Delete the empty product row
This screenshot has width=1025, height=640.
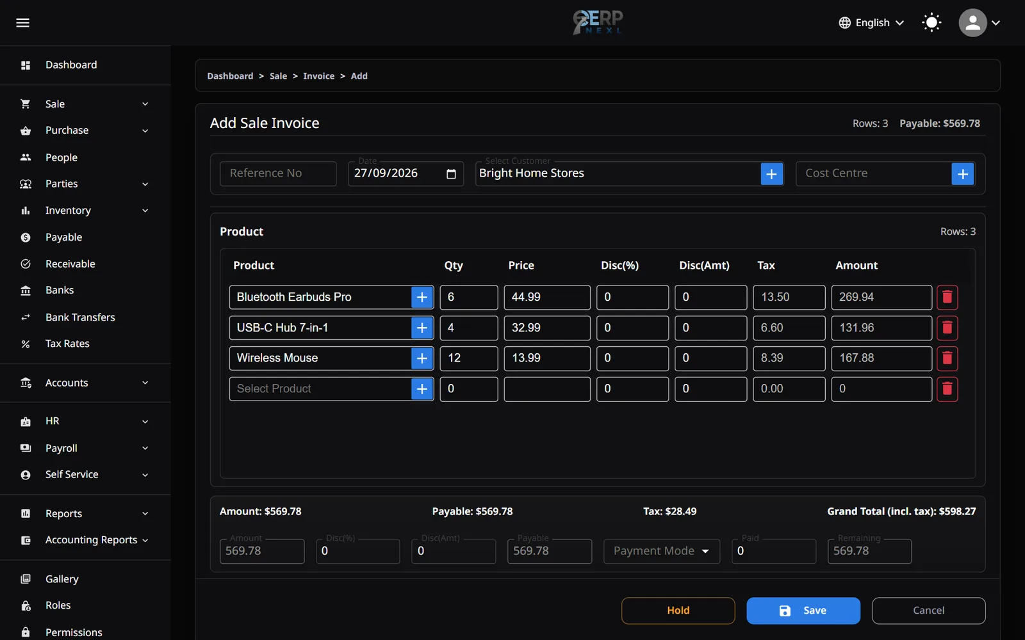click(x=947, y=389)
